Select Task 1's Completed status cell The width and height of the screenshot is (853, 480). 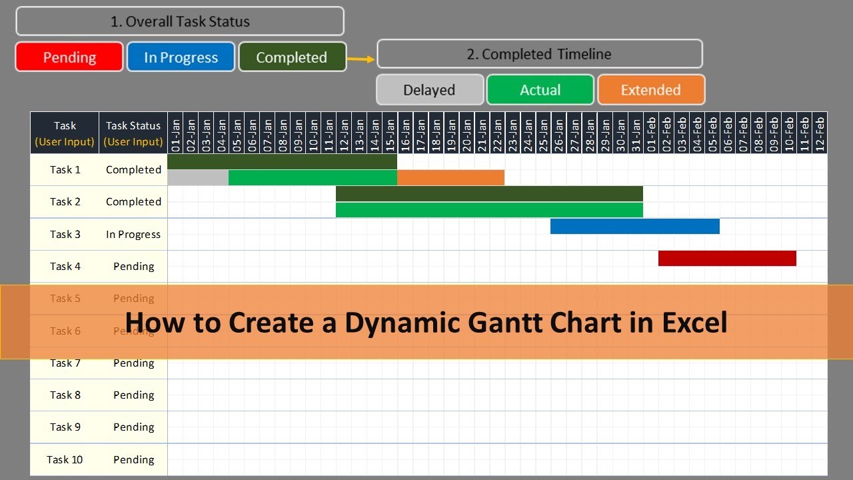click(x=133, y=170)
